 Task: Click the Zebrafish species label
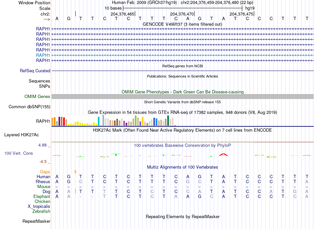(41, 212)
